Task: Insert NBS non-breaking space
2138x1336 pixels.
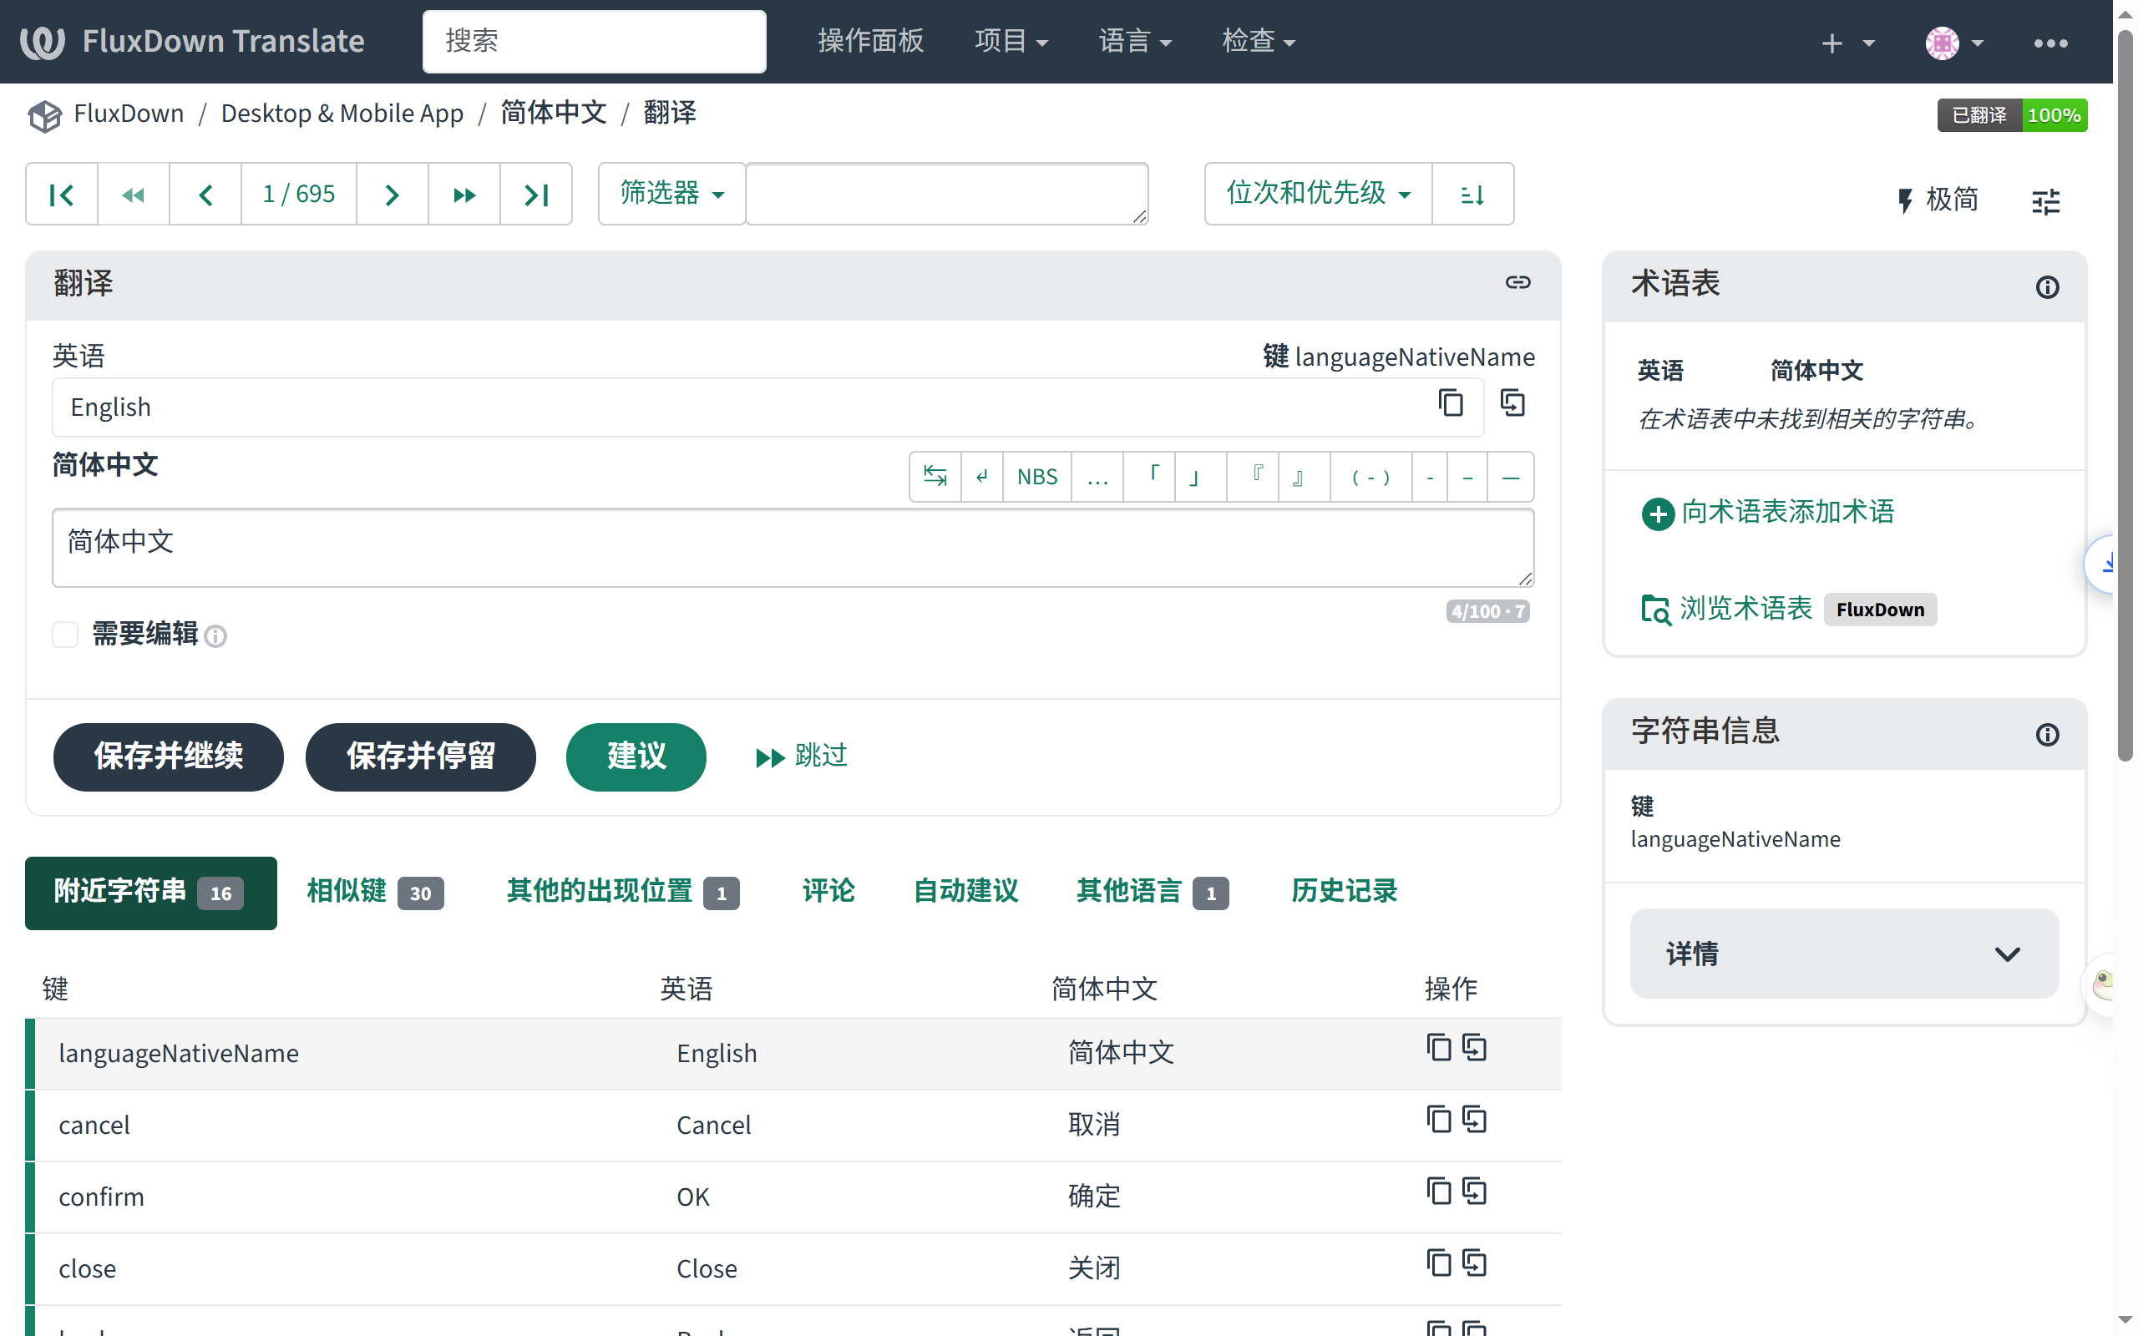Action: 1037,477
